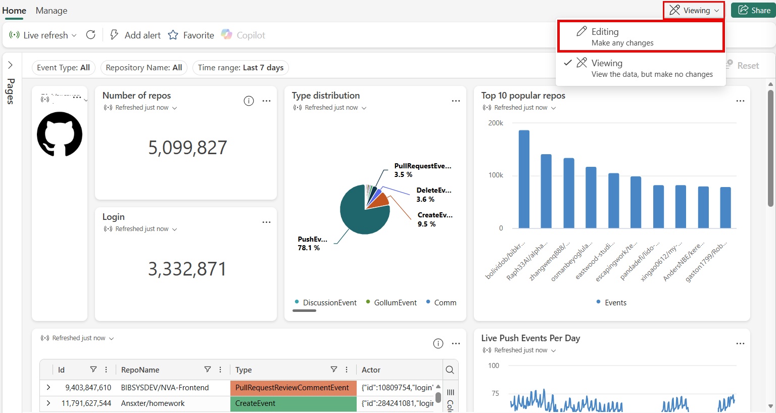Image resolution: width=776 pixels, height=413 pixels.
Task: Click the tallest bar bolividob/bibkr
Action: click(524, 179)
